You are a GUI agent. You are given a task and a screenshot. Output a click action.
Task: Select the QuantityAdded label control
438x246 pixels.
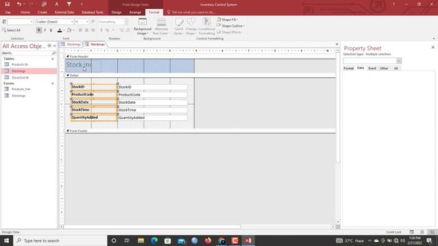coord(94,118)
